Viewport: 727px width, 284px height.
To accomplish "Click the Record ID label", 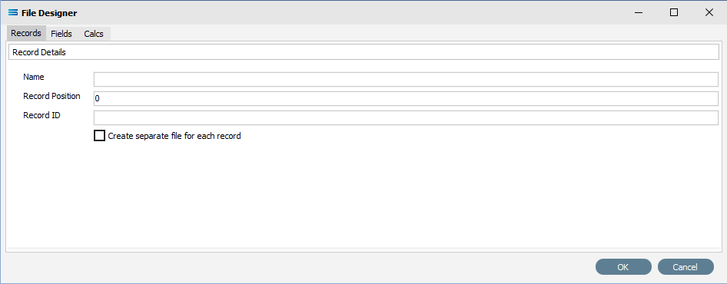I will tap(41, 115).
